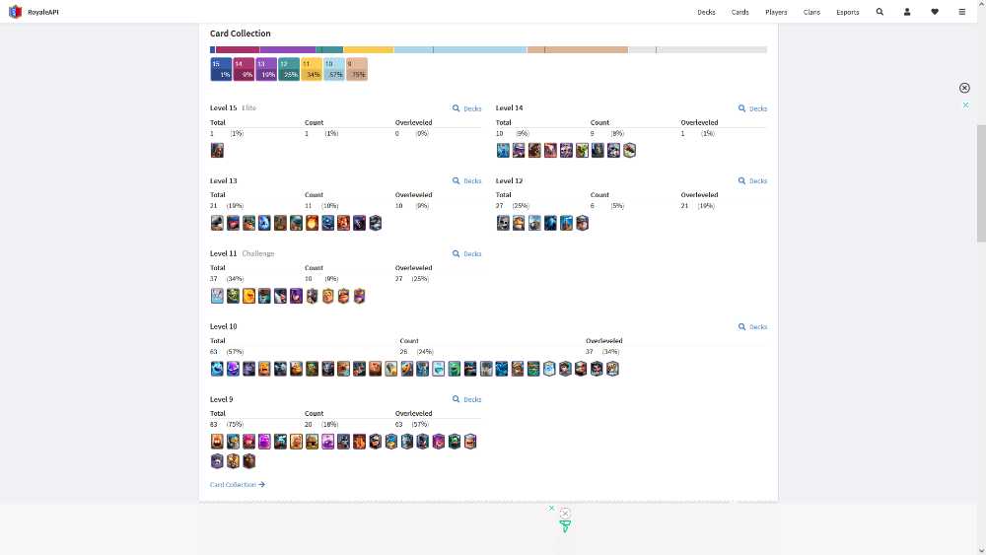Click the heart favorites icon
Screen dimensions: 986x555
pyautogui.click(x=935, y=12)
